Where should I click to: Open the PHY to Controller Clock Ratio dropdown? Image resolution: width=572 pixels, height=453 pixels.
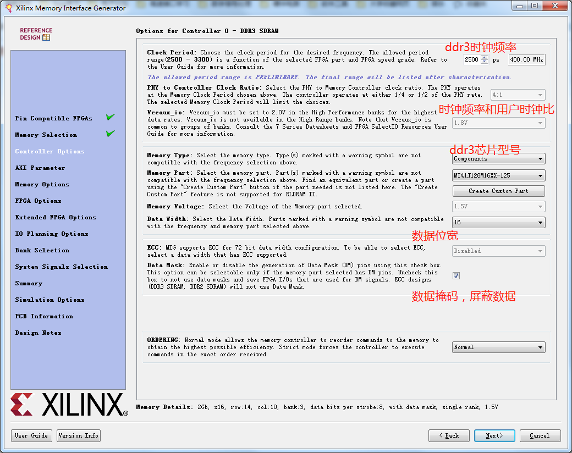[x=518, y=95]
